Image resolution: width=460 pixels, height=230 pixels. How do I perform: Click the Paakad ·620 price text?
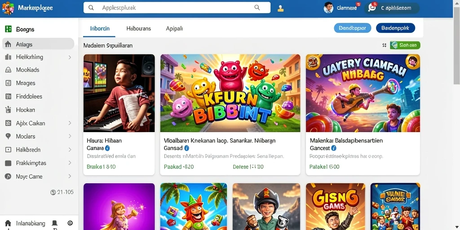click(x=179, y=167)
